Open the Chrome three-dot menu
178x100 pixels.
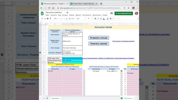point(137,8)
